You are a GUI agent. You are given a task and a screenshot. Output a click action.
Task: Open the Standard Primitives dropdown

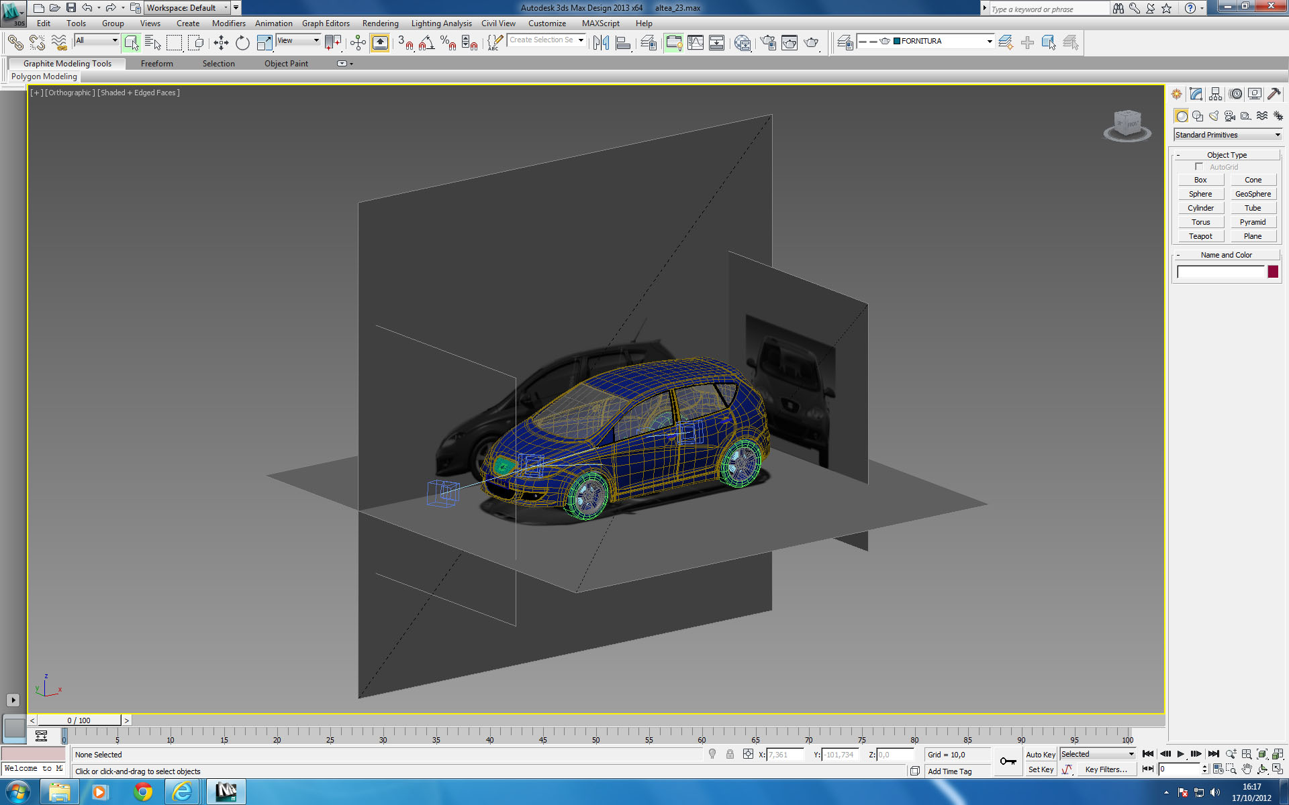[x=1227, y=135]
